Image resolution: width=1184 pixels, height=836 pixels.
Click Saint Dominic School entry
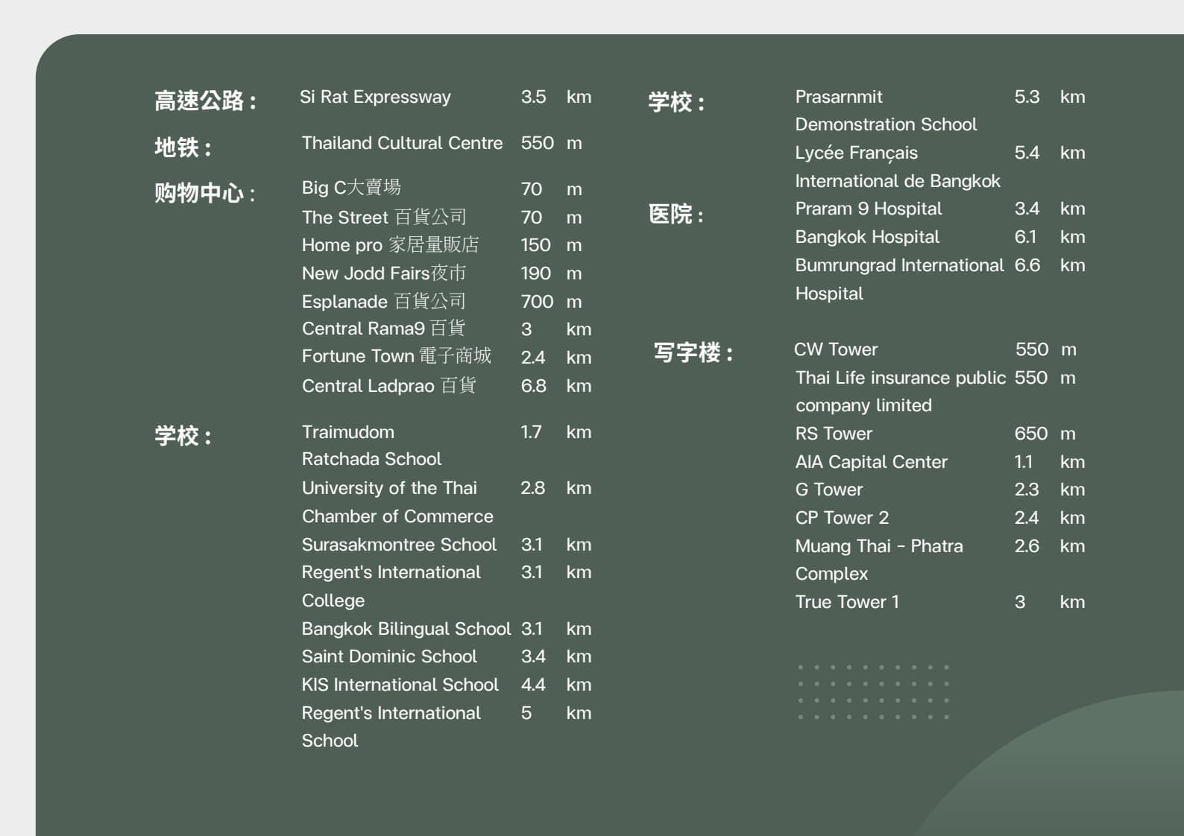(389, 656)
